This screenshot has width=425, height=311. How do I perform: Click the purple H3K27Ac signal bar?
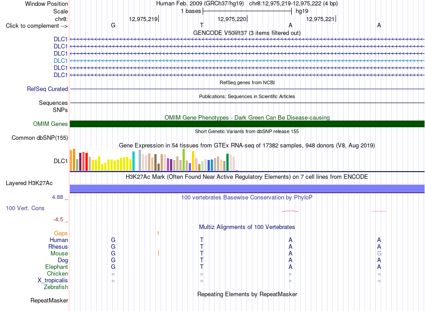tap(247, 189)
